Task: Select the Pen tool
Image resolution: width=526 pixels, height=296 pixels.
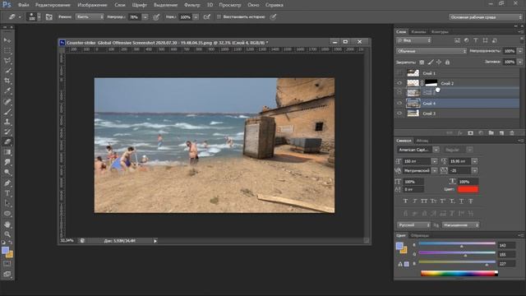Action: (7, 183)
